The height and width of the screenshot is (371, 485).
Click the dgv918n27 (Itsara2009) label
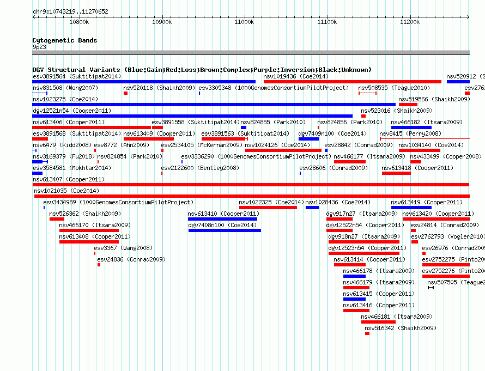[x=364, y=236]
